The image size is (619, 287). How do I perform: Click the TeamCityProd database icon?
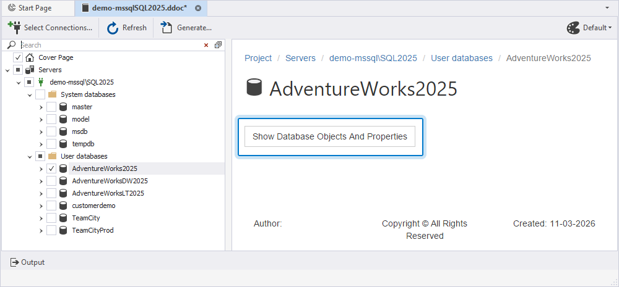(x=63, y=230)
